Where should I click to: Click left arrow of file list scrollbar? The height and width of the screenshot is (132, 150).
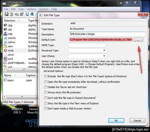point(4,69)
